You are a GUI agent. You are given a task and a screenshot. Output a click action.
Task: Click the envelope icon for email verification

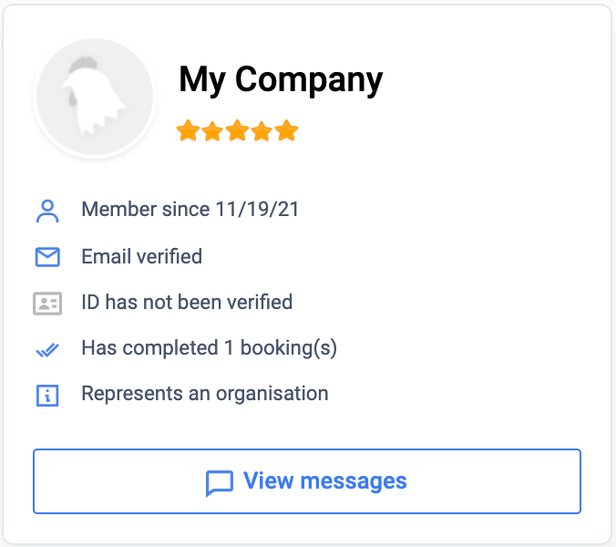(46, 257)
